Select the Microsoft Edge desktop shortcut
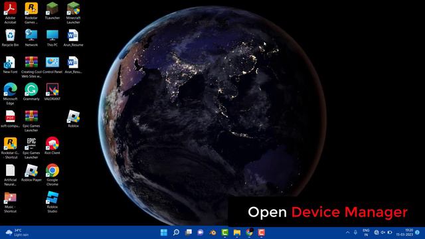This screenshot has width=425, height=239. [x=10, y=94]
